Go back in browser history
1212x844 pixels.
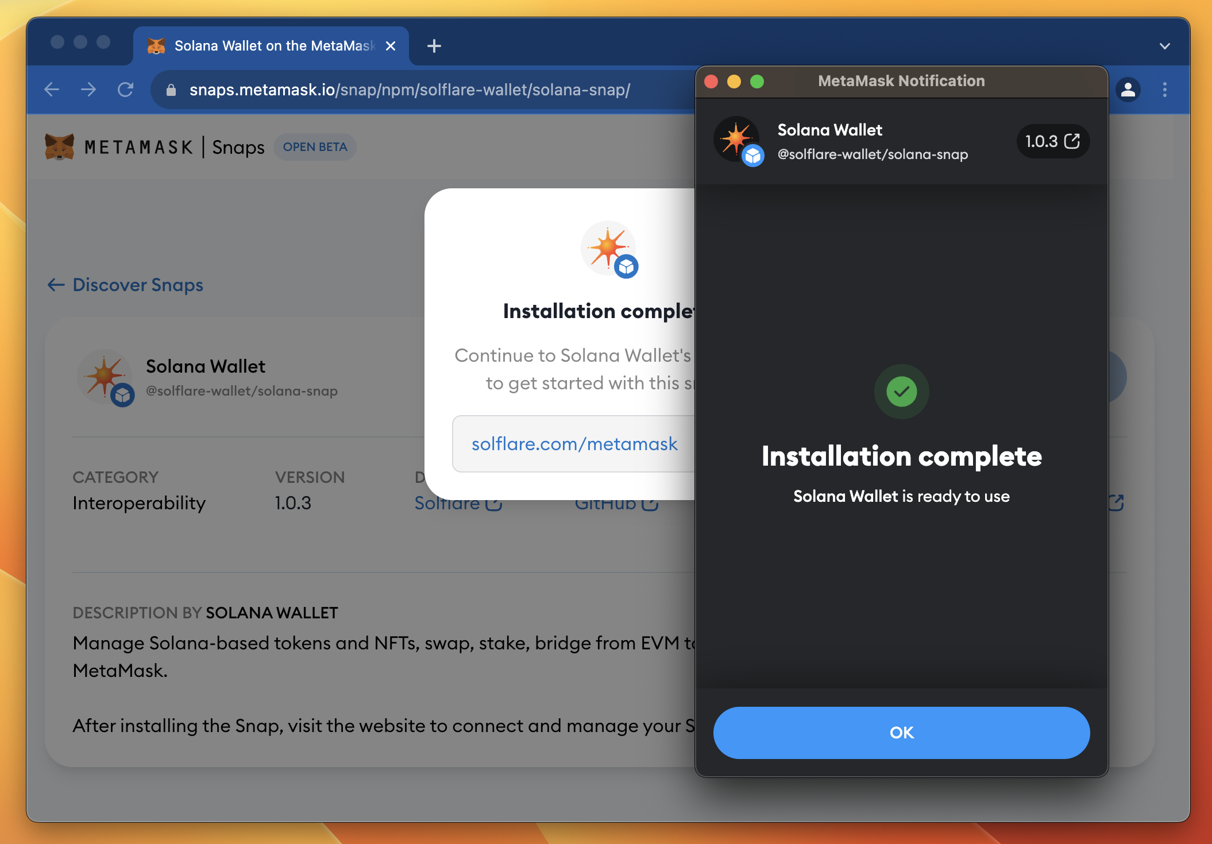[x=52, y=90]
